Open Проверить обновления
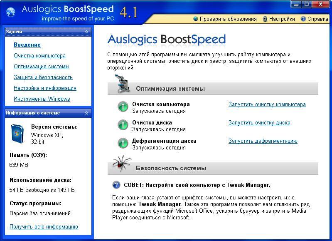Screen dimensions: 332x241 228,19
